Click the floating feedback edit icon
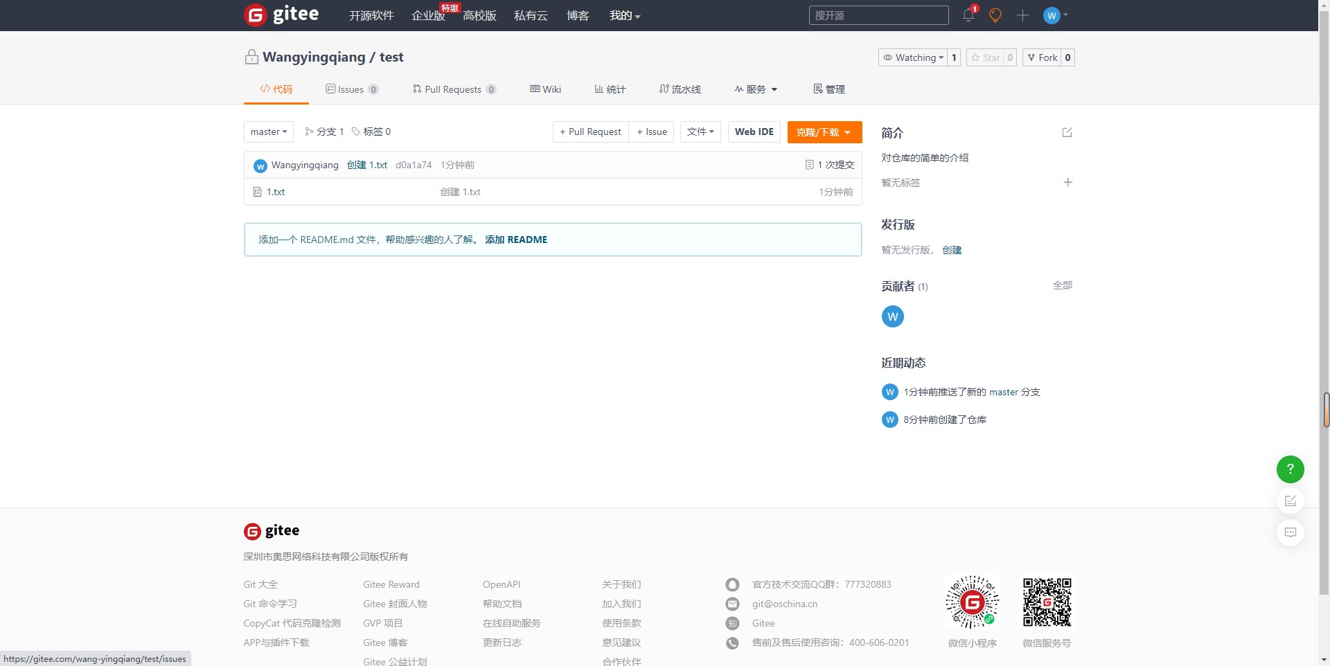1330x666 pixels. [1290, 501]
